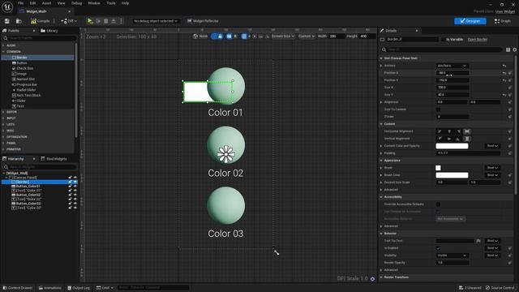Save the widget asset with the save icon
Screen dimensions: 519x292
coord(7,21)
